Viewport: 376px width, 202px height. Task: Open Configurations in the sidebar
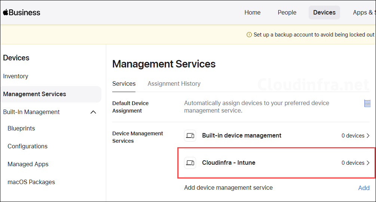(28, 146)
